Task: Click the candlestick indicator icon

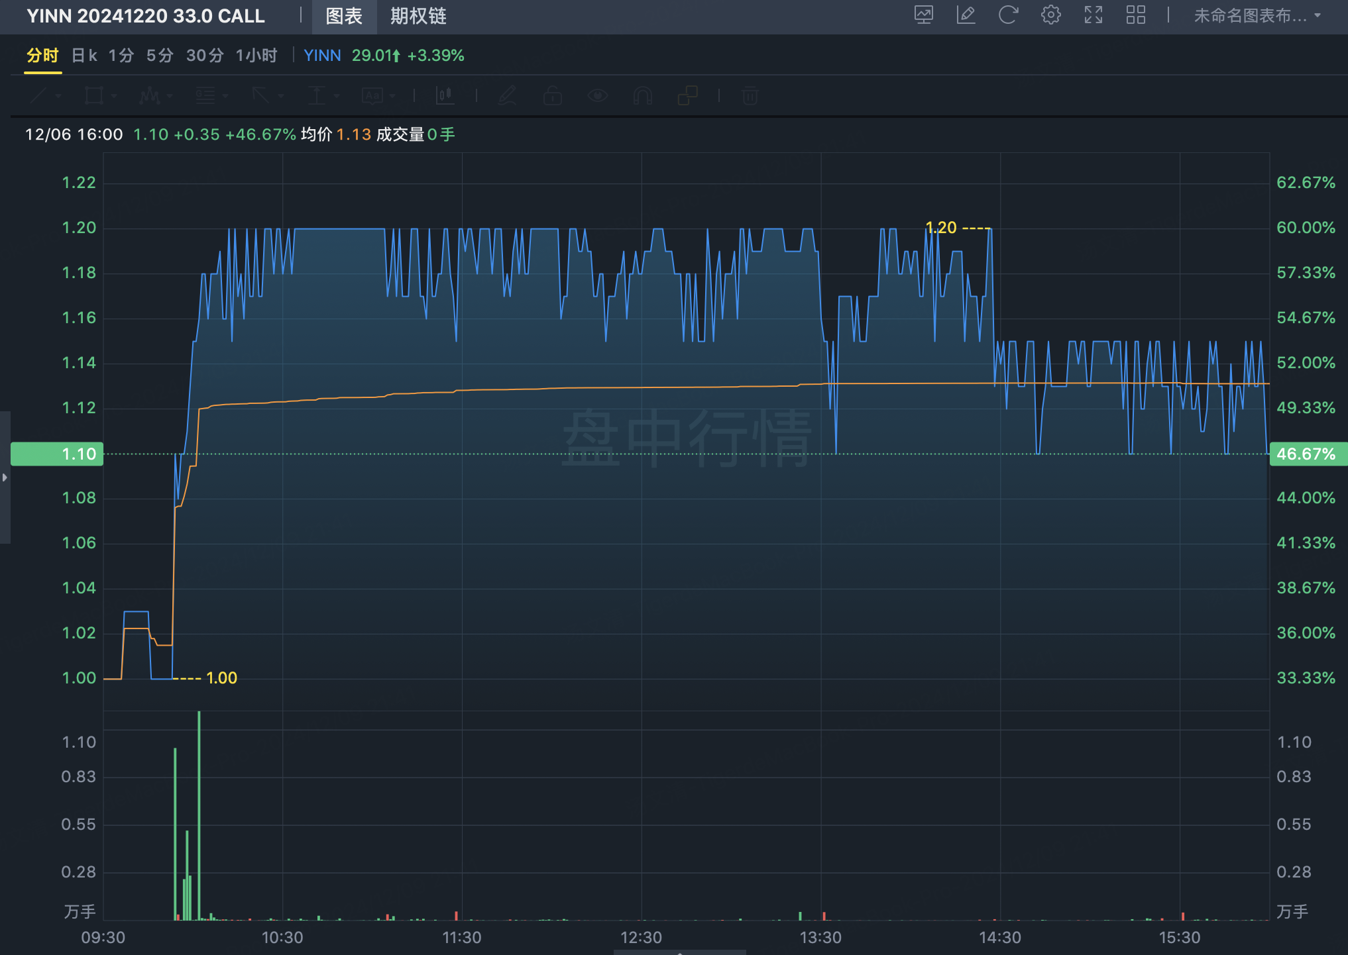Action: 445,96
